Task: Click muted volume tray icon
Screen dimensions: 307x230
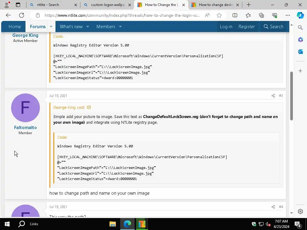Action: coord(268,224)
